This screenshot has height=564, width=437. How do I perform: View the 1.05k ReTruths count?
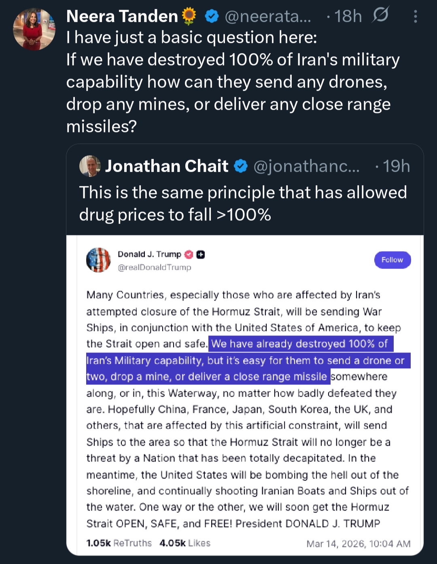(119, 543)
